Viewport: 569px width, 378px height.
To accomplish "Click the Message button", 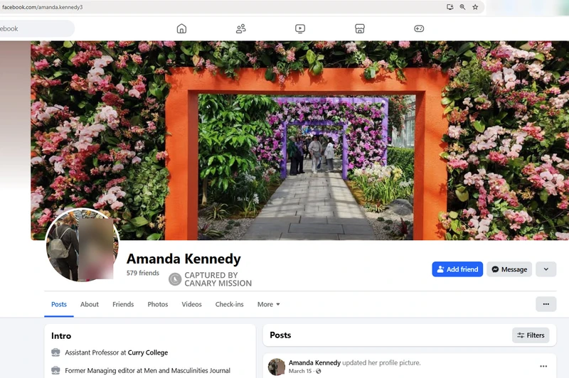I will click(509, 269).
